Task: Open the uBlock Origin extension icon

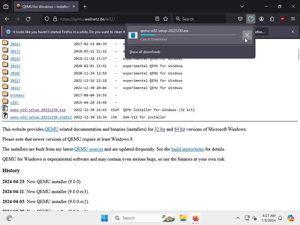Action: 282,19
